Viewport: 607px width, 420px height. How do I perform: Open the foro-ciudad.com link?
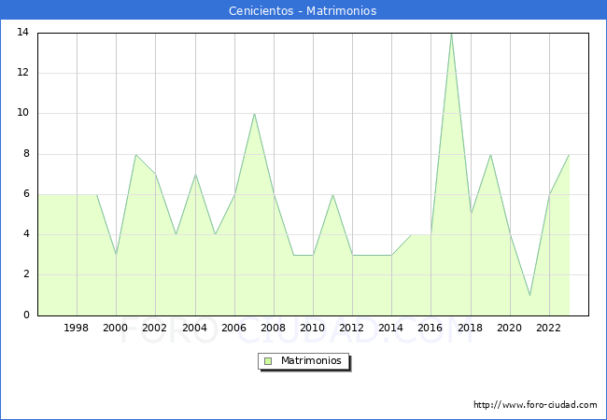pyautogui.click(x=535, y=405)
